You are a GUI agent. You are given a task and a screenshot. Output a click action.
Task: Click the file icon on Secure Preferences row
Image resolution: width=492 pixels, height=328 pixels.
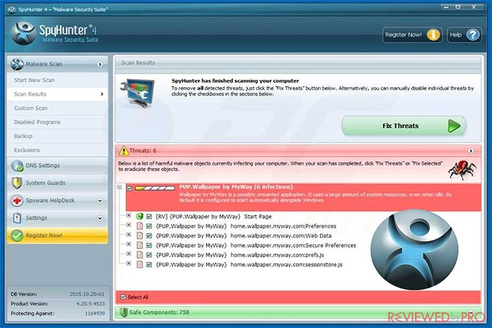[139, 245]
